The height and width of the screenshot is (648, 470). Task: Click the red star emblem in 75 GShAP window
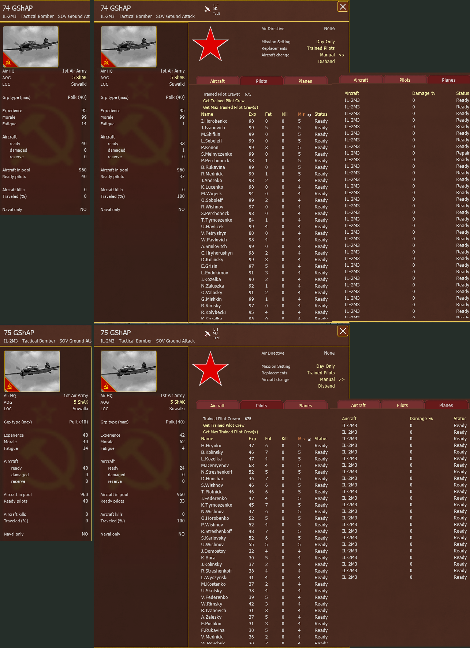(x=210, y=369)
